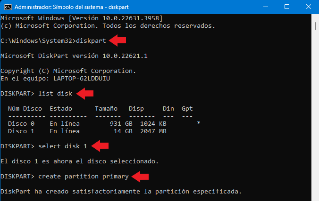Click the LAPTOP-62LDDUIU computer name text
319x201 pixels.
82,79
